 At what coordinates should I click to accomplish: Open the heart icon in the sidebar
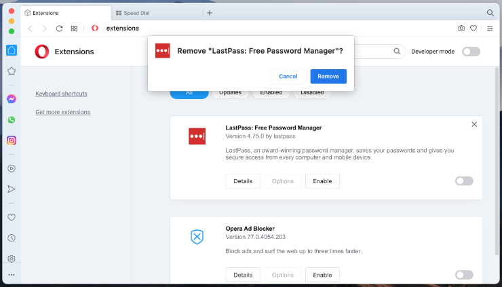point(12,217)
